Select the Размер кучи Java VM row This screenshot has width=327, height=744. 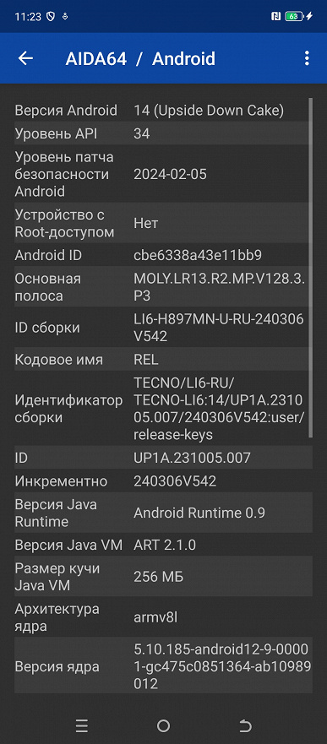(x=163, y=577)
